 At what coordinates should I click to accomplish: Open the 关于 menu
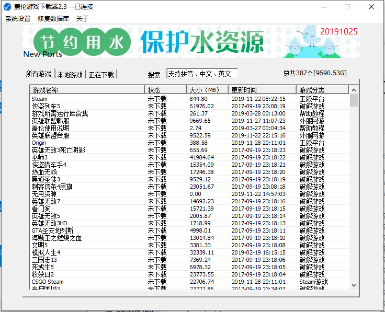coord(82,18)
